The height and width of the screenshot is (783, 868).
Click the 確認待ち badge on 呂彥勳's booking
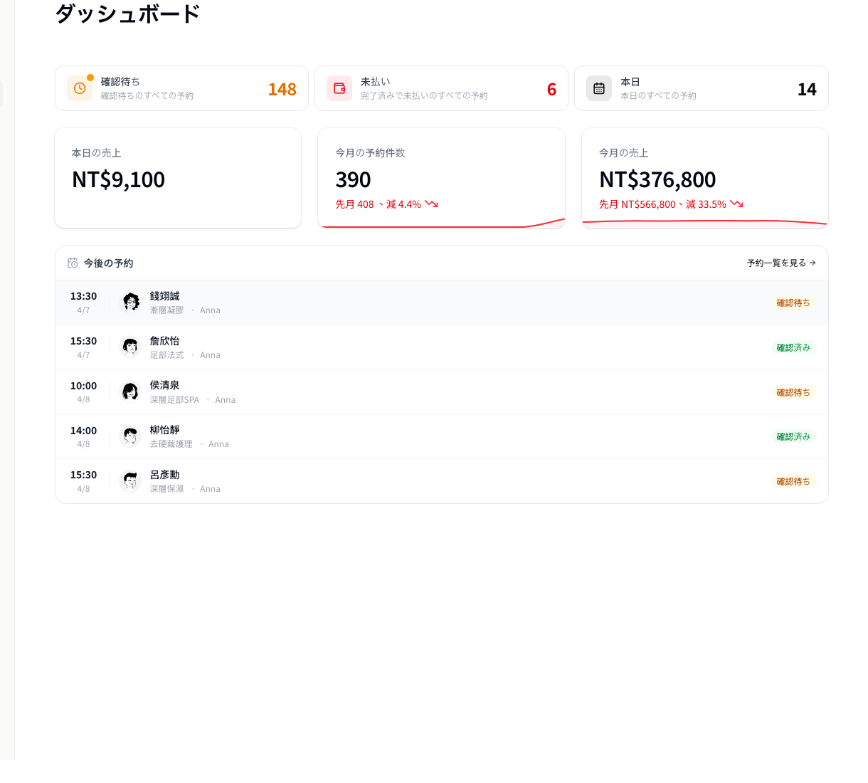point(793,481)
